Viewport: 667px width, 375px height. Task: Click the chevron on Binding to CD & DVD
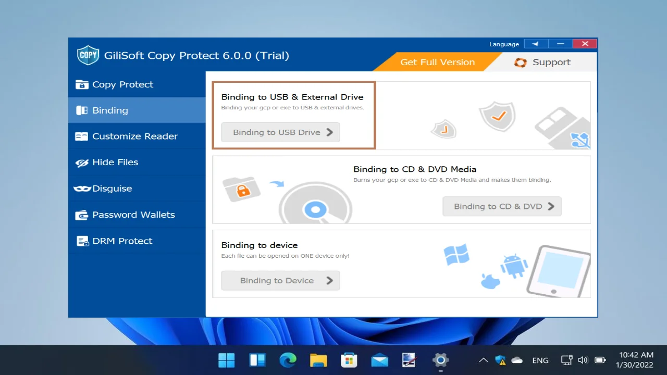click(551, 206)
